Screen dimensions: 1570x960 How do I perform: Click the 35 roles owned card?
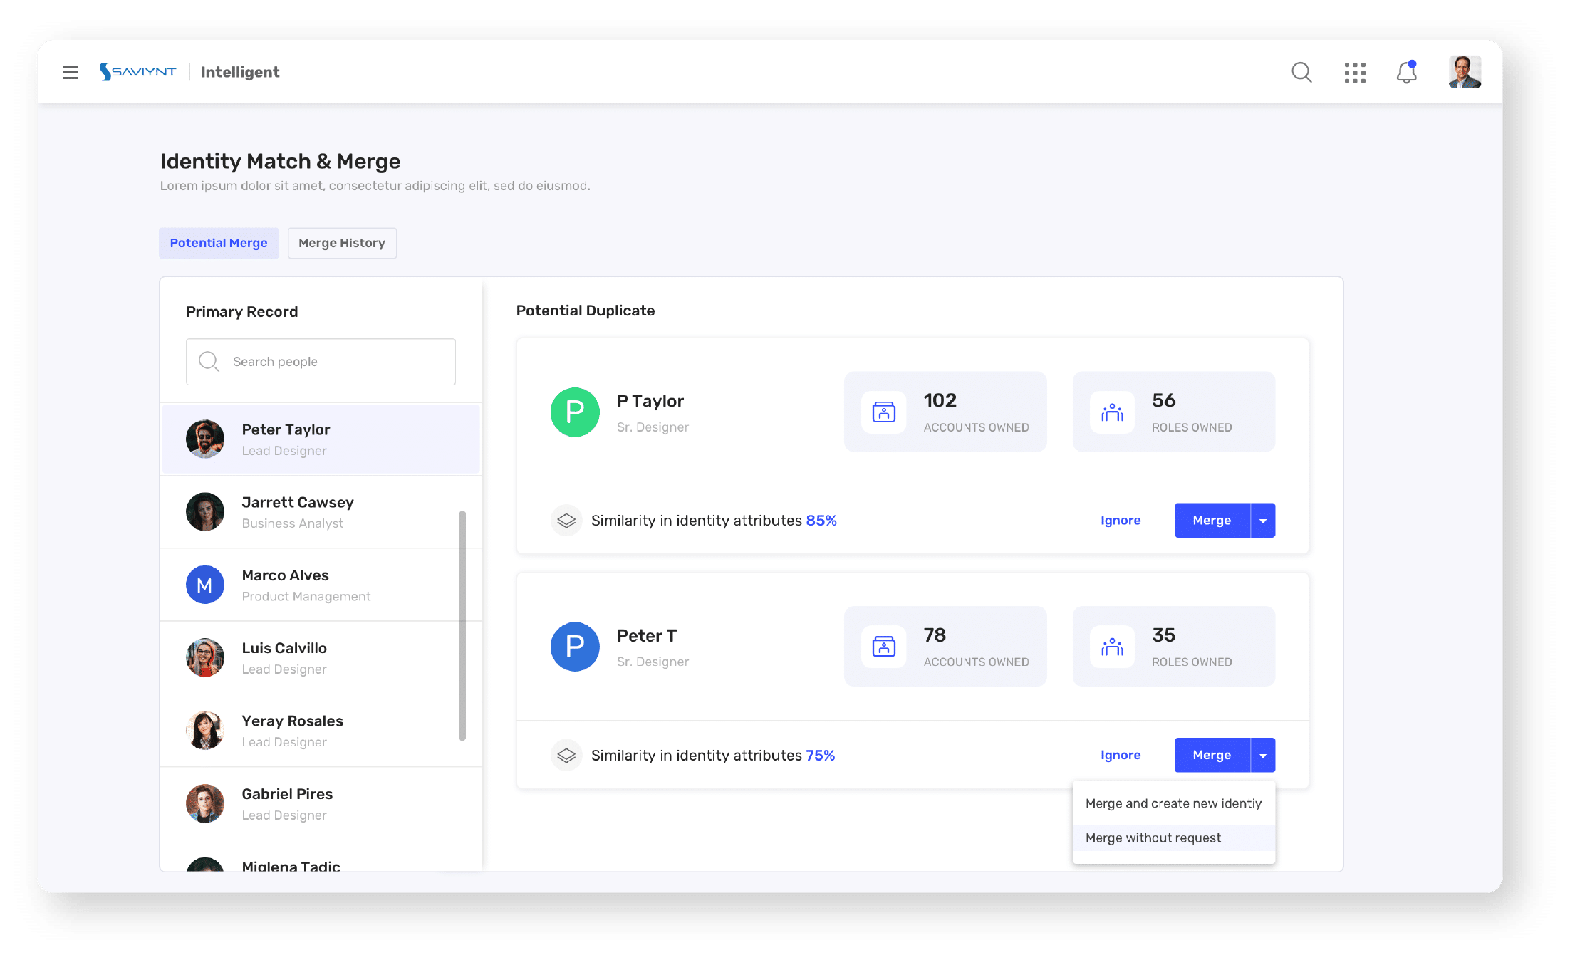point(1174,647)
